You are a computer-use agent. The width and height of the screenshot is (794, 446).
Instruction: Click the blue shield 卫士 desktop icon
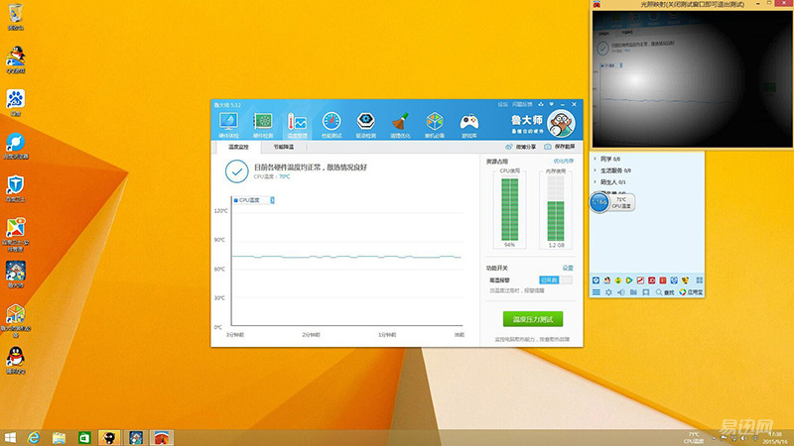tap(16, 188)
